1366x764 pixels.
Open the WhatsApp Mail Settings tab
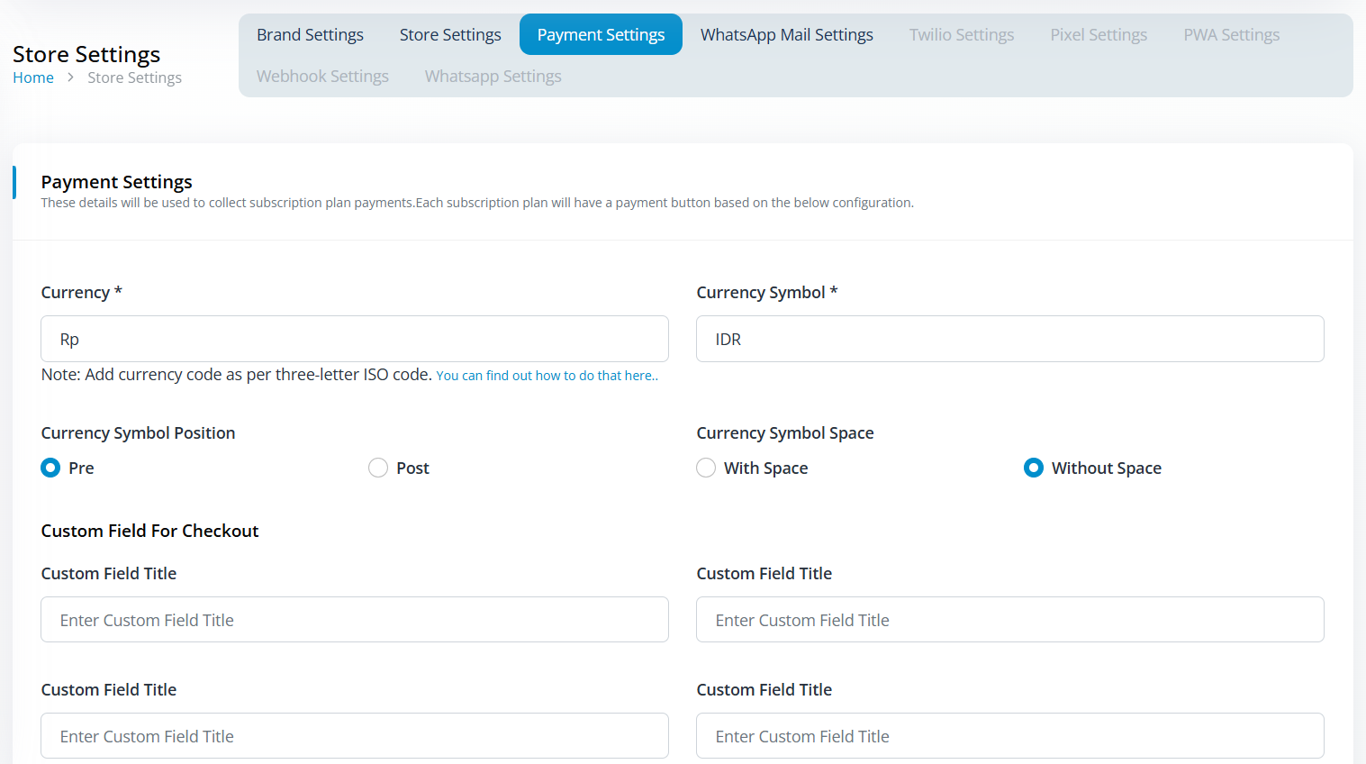click(787, 34)
